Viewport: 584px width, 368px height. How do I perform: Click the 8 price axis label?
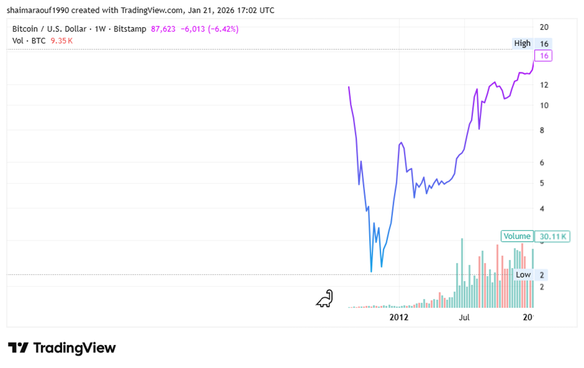point(544,130)
